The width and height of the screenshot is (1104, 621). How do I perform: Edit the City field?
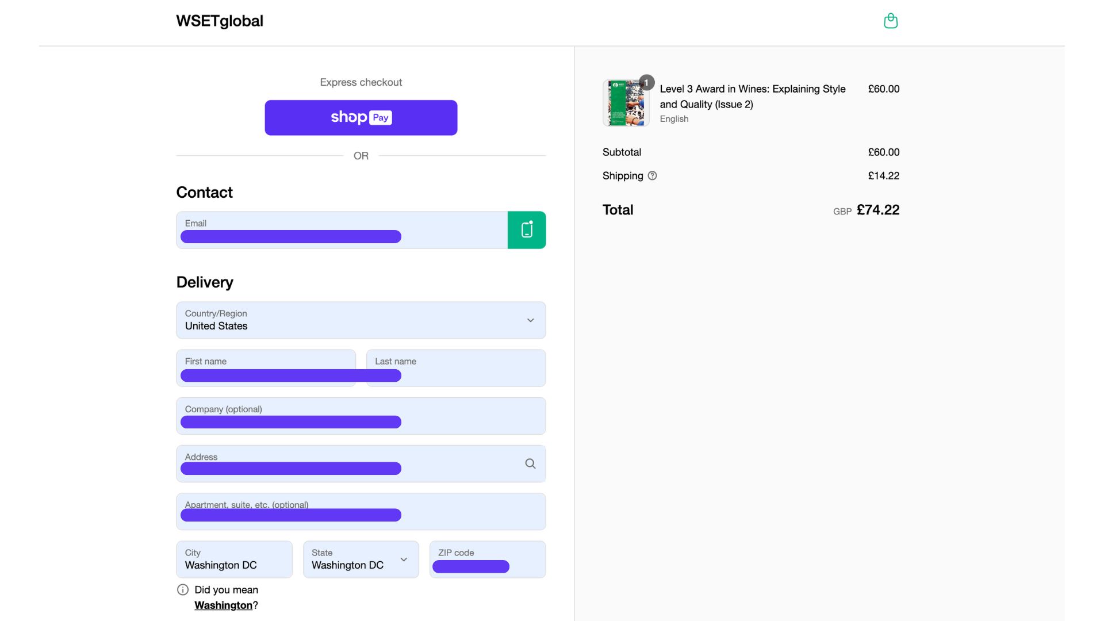tap(234, 559)
